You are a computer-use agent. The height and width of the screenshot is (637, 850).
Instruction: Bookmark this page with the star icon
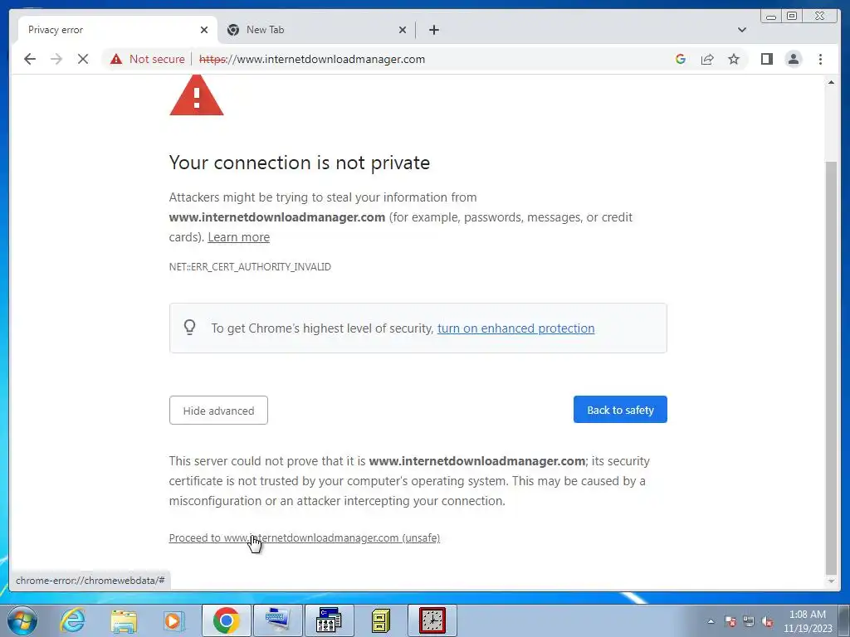(x=734, y=59)
